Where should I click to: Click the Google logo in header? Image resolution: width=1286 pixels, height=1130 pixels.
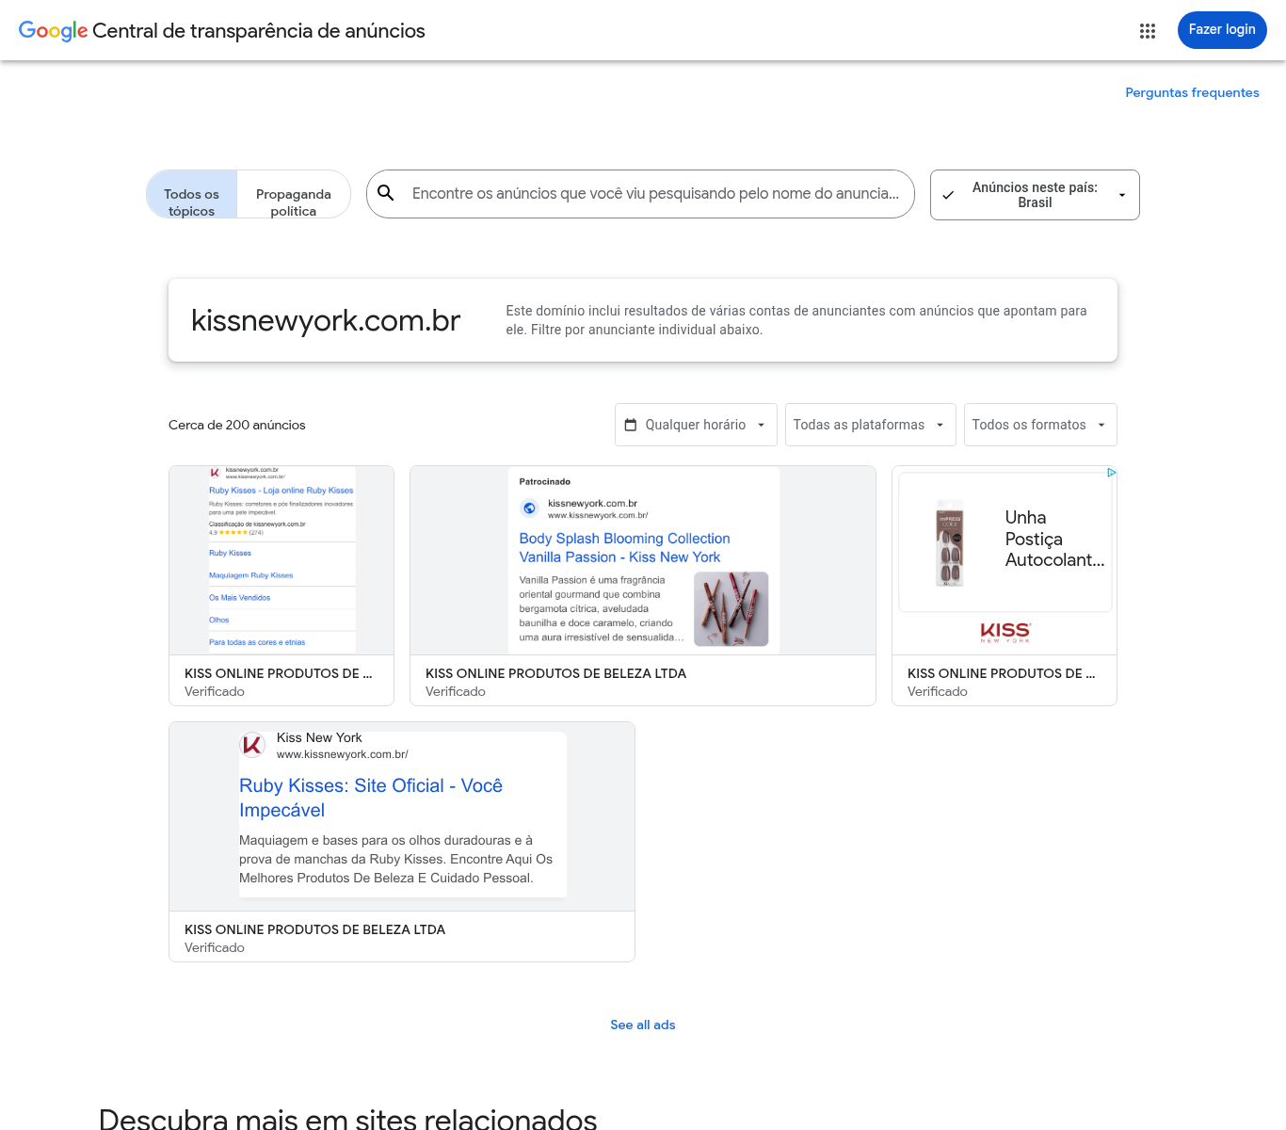54,31
